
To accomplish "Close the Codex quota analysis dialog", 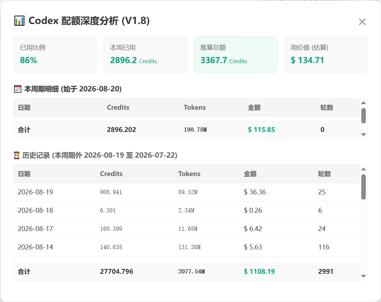I will click(x=362, y=22).
